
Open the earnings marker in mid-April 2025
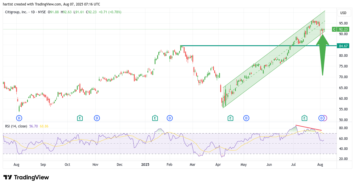230,118
